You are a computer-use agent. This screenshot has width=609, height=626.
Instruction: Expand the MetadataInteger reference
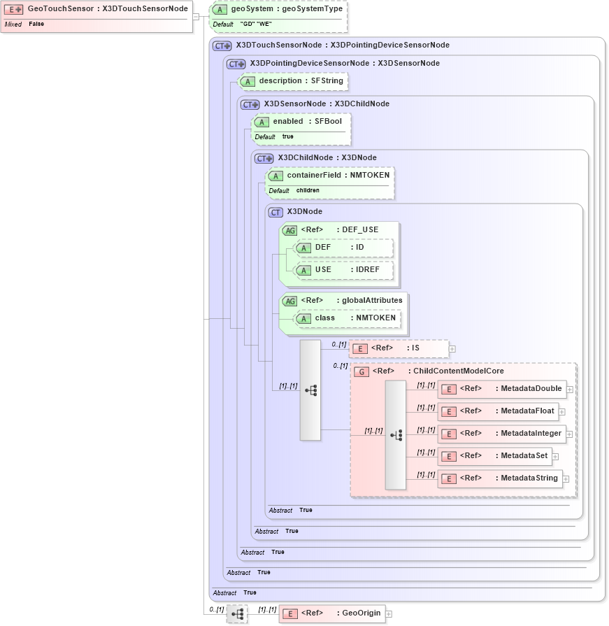click(569, 434)
